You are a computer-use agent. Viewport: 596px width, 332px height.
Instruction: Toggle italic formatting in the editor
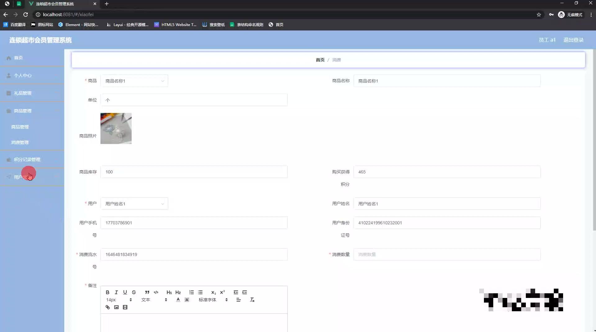116,292
